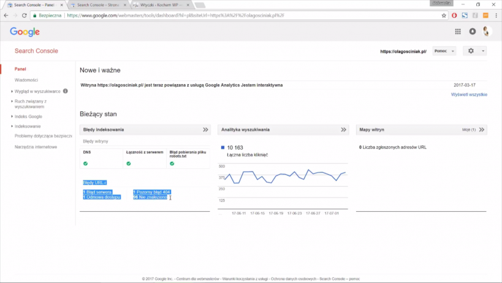
Task: Select Panel in the sidebar
Action: click(x=20, y=69)
